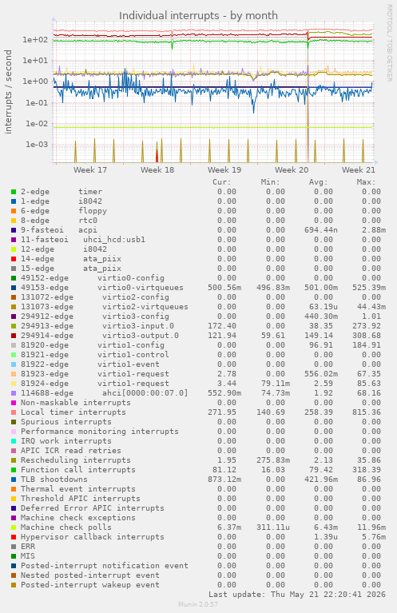Image resolution: width=397 pixels, height=613 pixels.
Task: Click the swatch for virtio3-output.0
Action: click(x=14, y=336)
